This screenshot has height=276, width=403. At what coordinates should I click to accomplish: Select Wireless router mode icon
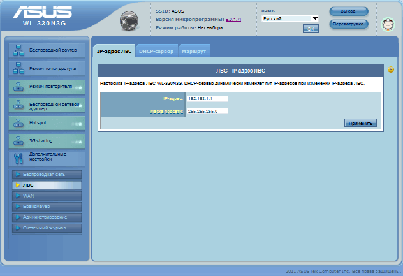(18, 50)
